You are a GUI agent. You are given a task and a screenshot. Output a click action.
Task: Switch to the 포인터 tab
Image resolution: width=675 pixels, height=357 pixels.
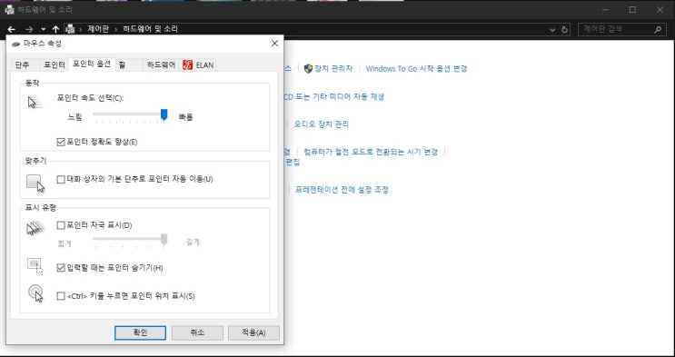pos(55,65)
